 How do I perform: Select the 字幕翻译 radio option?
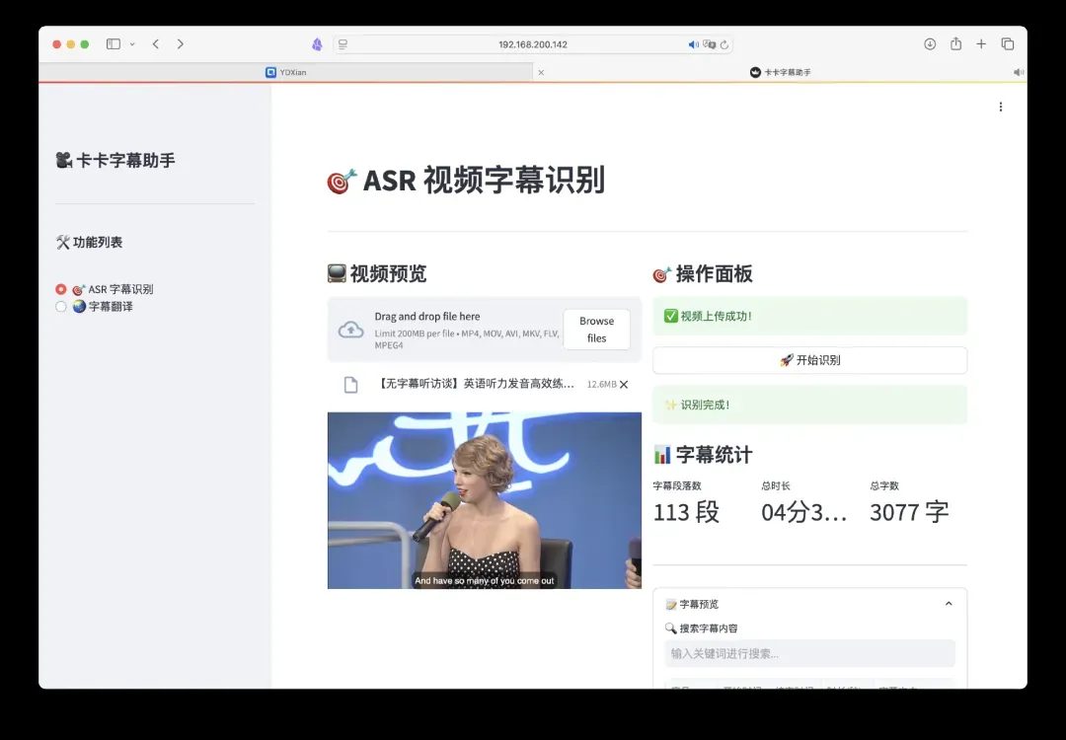[61, 307]
